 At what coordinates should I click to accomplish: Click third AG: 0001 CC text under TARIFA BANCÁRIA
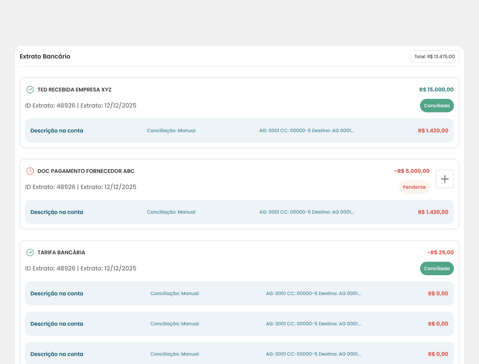[x=313, y=354]
